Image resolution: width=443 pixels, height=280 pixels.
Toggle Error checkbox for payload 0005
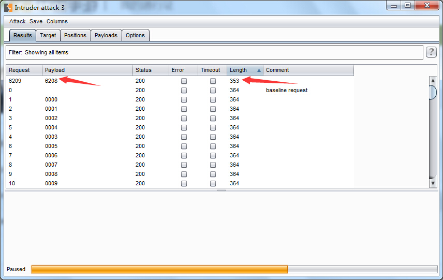click(184, 146)
